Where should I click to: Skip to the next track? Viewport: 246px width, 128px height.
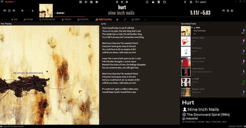14,10
